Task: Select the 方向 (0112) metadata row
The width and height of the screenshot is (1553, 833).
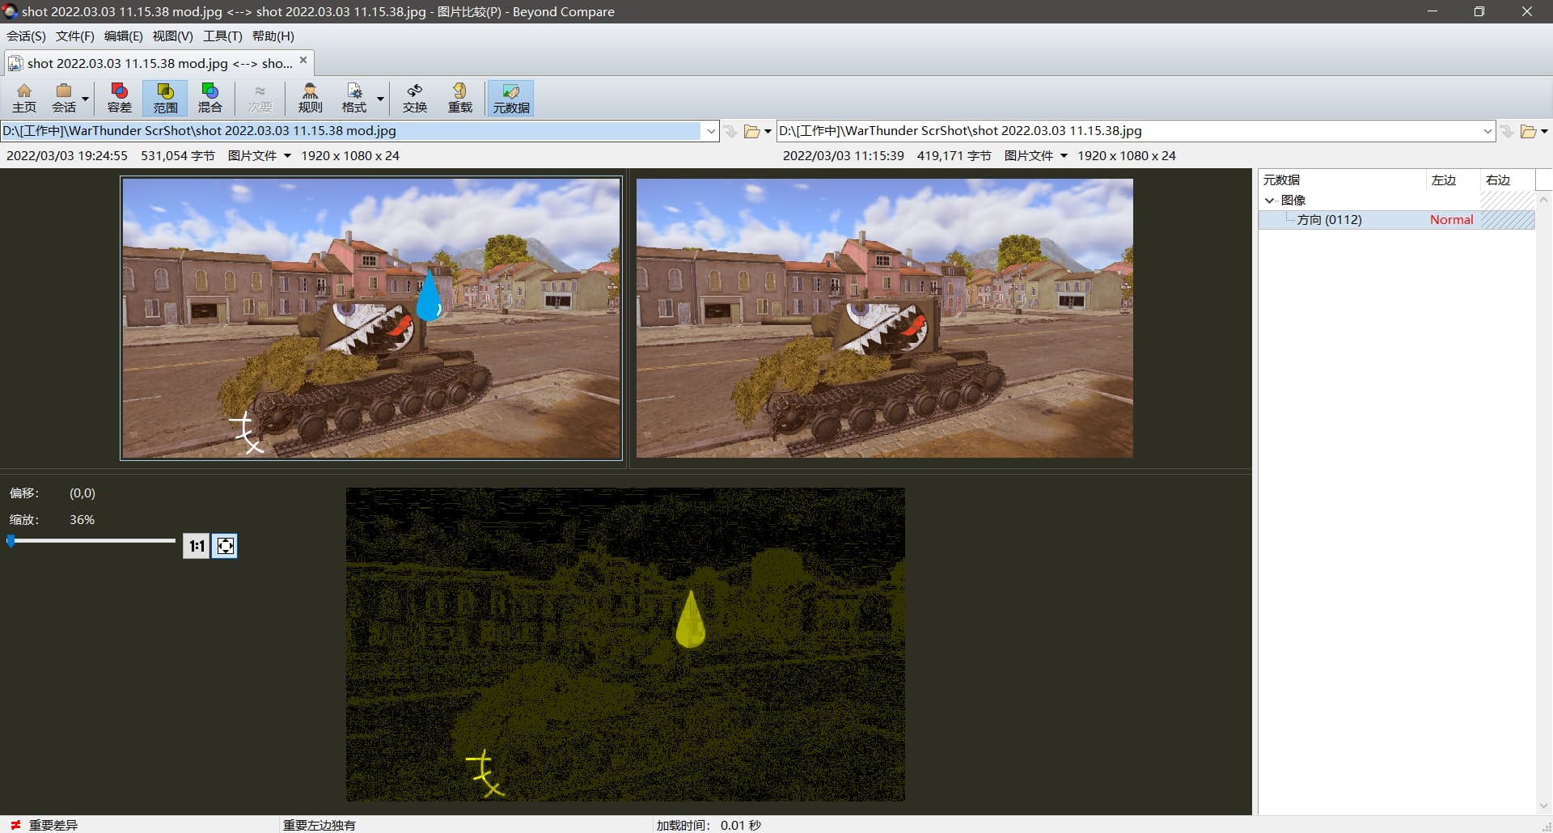Action: click(1329, 220)
